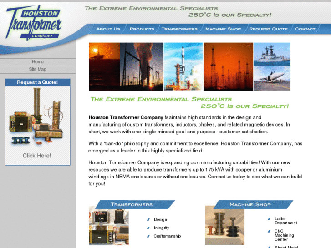This screenshot has width=331, height=248.
Task: Click the rocket launch photo
Action: [x=183, y=67]
